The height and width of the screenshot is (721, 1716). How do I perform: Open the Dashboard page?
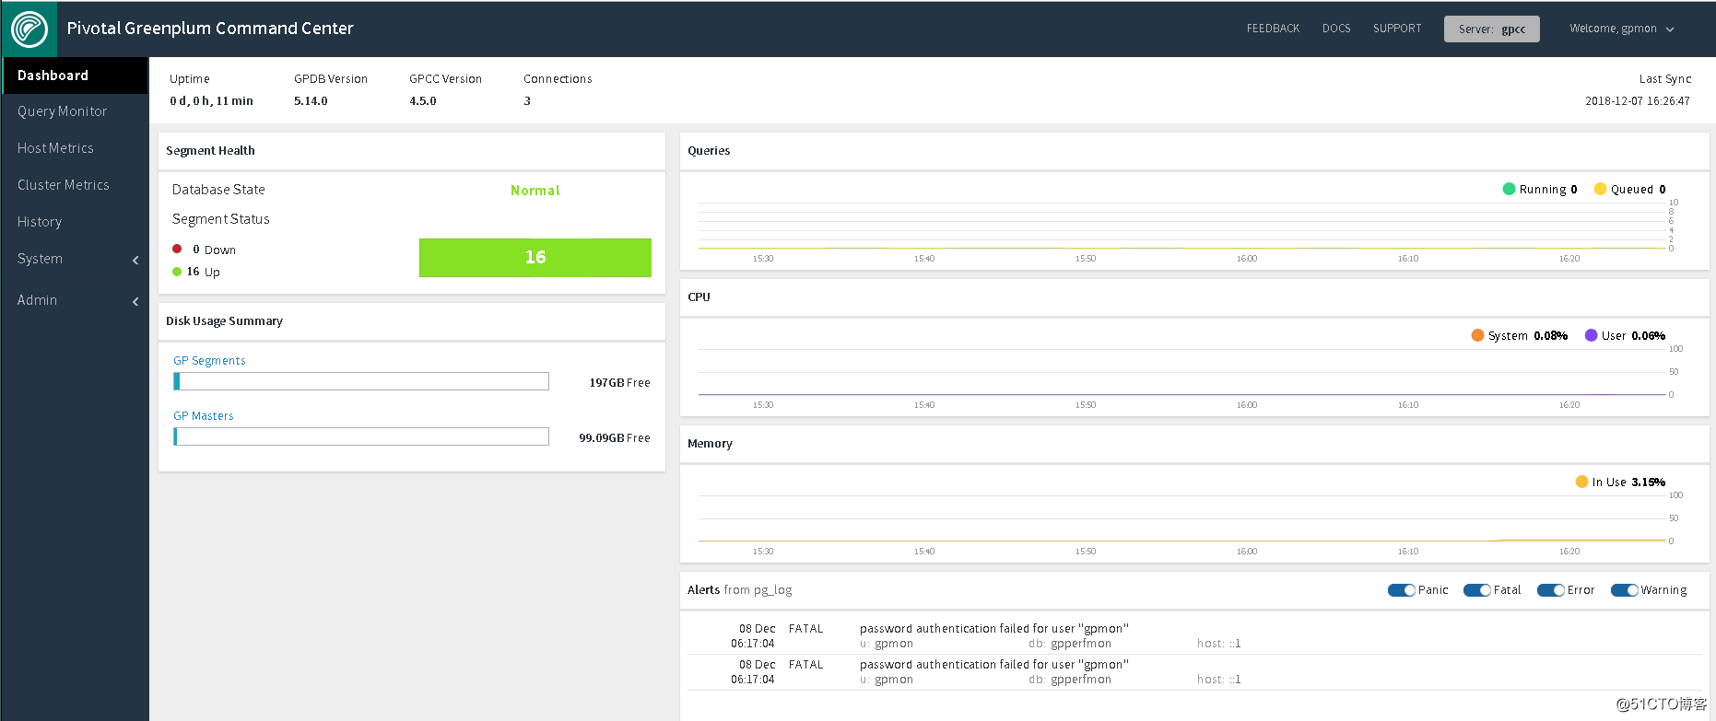pyautogui.click(x=75, y=76)
